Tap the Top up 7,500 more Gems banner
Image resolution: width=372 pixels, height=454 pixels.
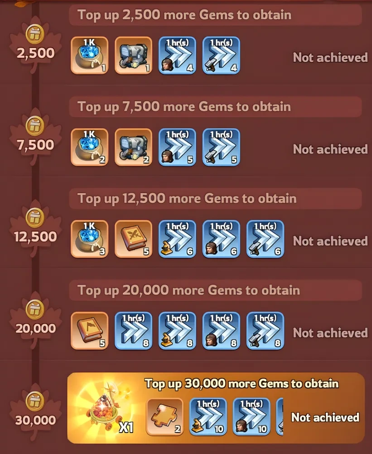pyautogui.click(x=215, y=107)
